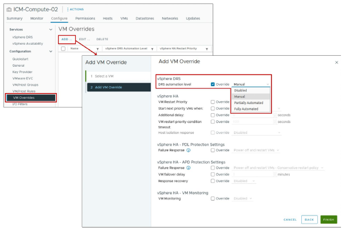
Task: Click the CANCEL button
Action: click(290, 220)
